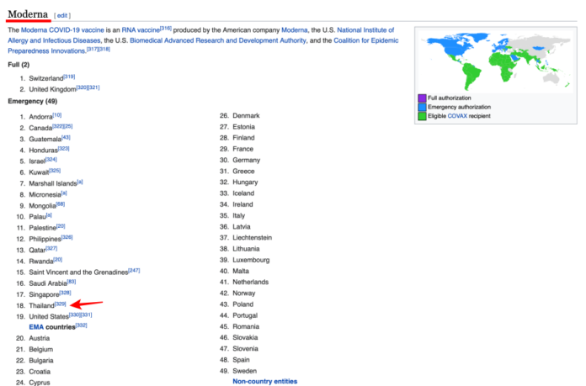Open citation 68 next to Mongolia

(61, 204)
